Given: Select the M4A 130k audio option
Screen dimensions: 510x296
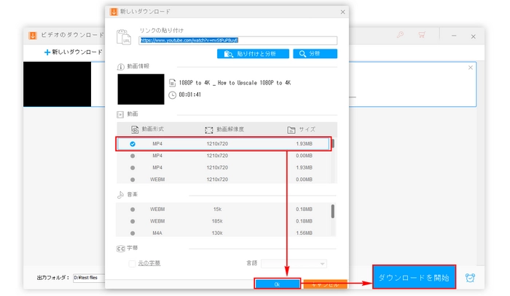Looking at the screenshot, I should (x=133, y=233).
